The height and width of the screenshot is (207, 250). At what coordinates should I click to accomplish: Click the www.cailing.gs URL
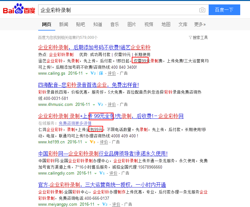pos(52,73)
